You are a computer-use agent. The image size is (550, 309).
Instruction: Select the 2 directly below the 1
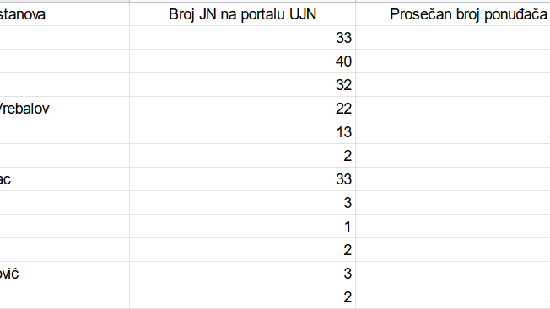pos(242,250)
